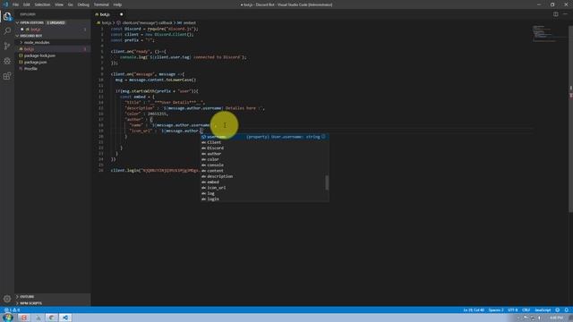Click bot.js in the breadcrumb path
Viewport: 573px width, 322px height.
click(x=107, y=22)
